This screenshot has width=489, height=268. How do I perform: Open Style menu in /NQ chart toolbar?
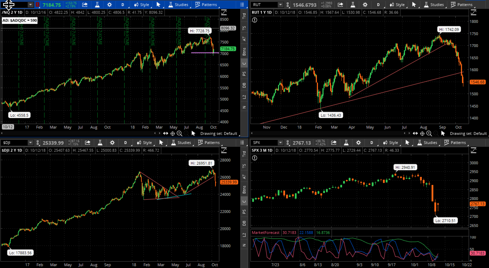[142, 5]
